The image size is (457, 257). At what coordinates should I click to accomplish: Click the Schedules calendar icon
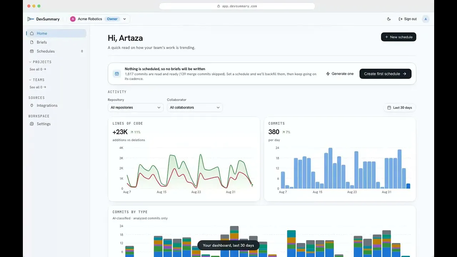pyautogui.click(x=32, y=51)
